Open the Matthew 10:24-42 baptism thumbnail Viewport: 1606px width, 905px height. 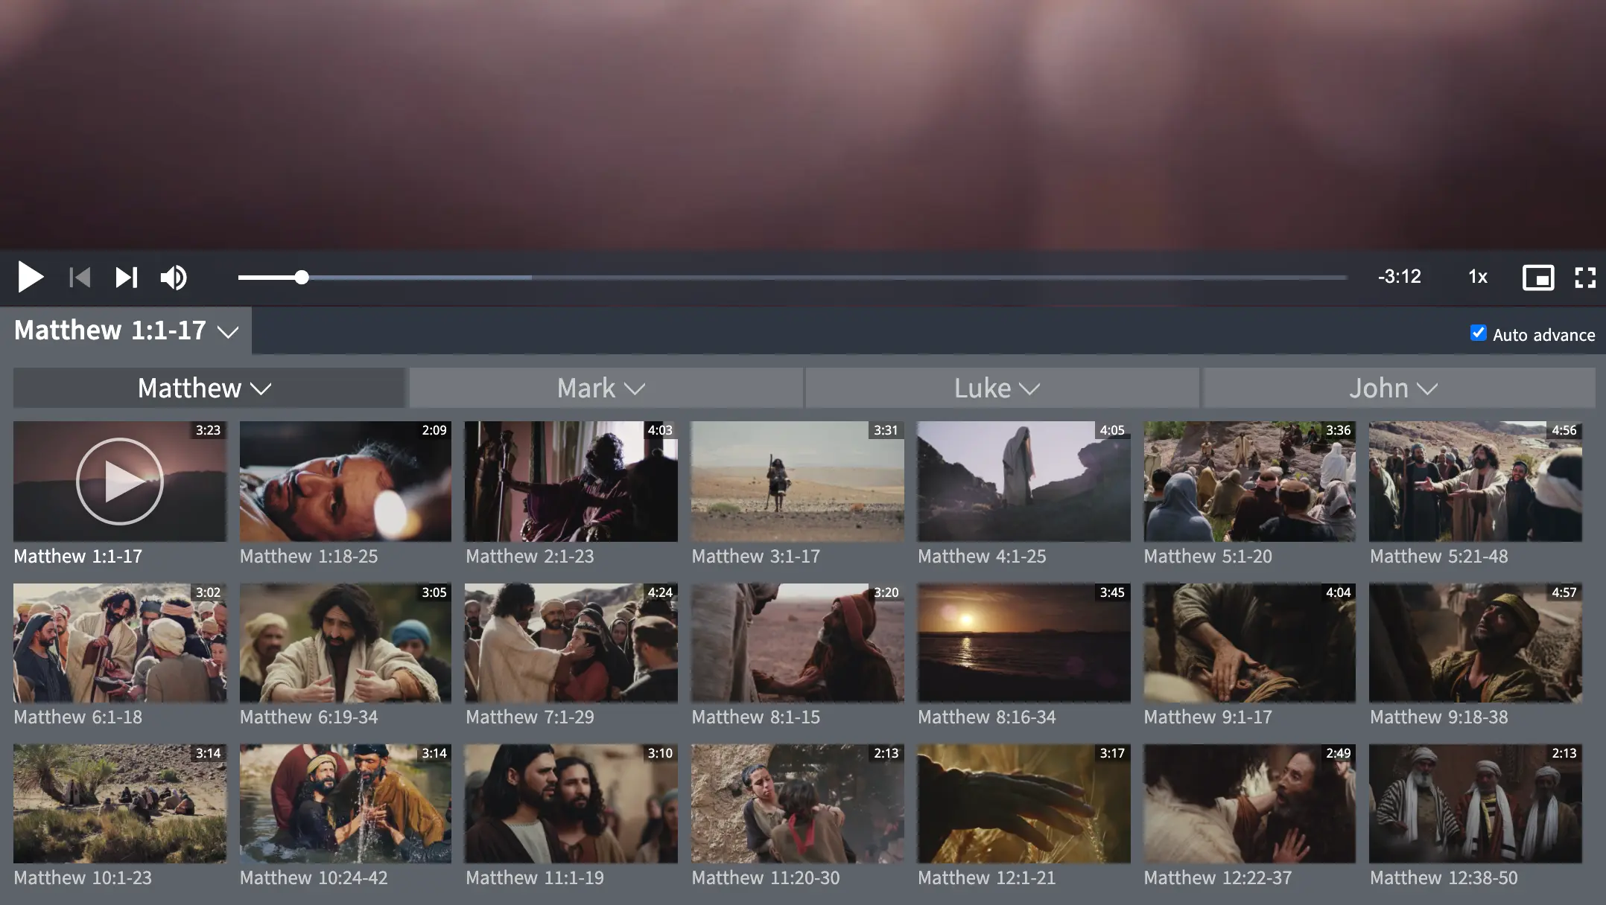click(345, 803)
